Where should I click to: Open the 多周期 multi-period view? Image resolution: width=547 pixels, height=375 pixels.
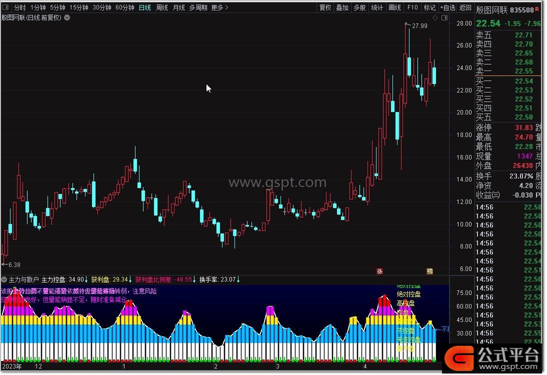[x=198, y=7]
